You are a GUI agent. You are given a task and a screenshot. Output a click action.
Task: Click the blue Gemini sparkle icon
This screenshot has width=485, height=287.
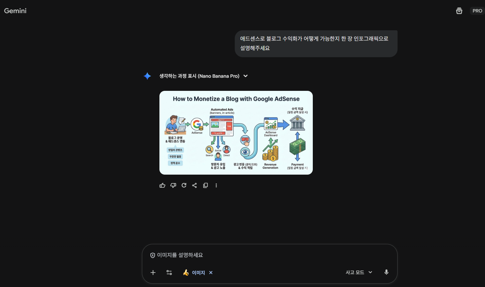click(x=147, y=76)
